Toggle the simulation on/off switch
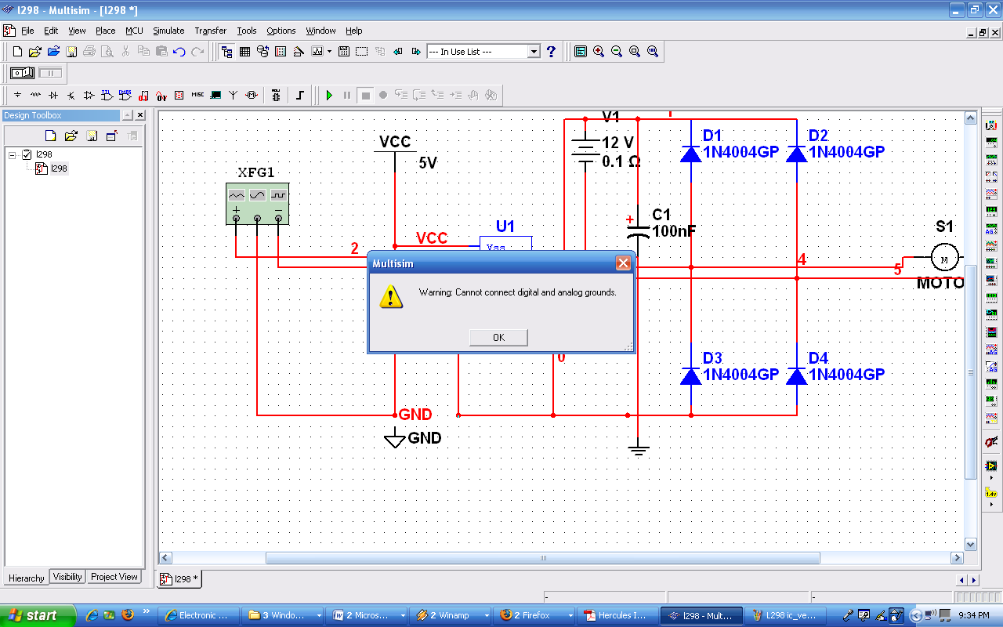 22,73
